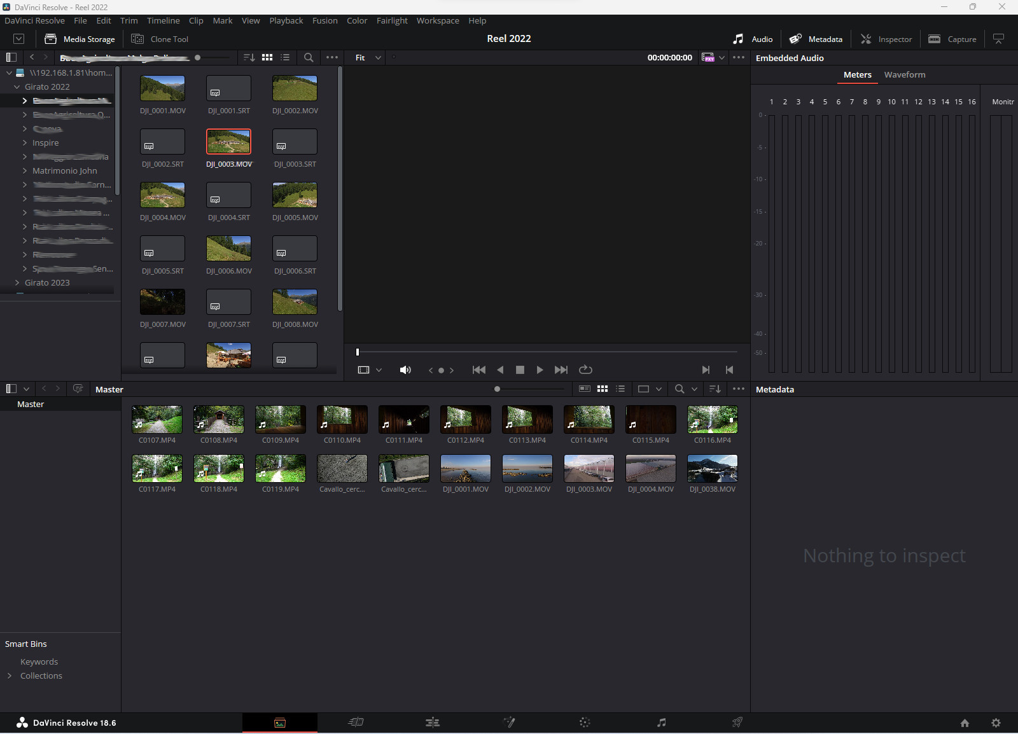
Task: Switch media pool to list view
Action: [620, 389]
